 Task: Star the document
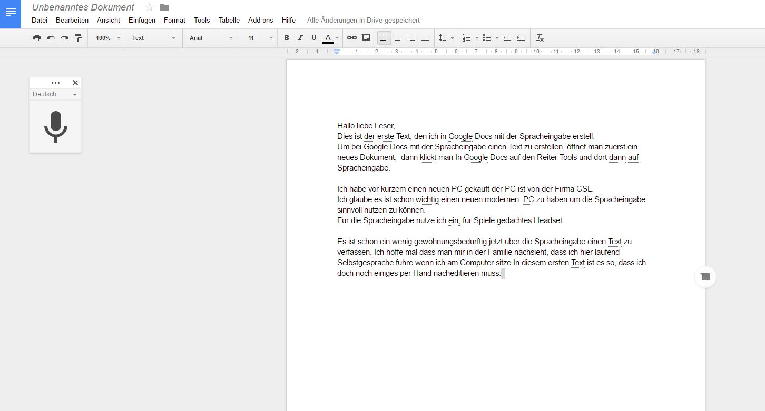(x=150, y=7)
